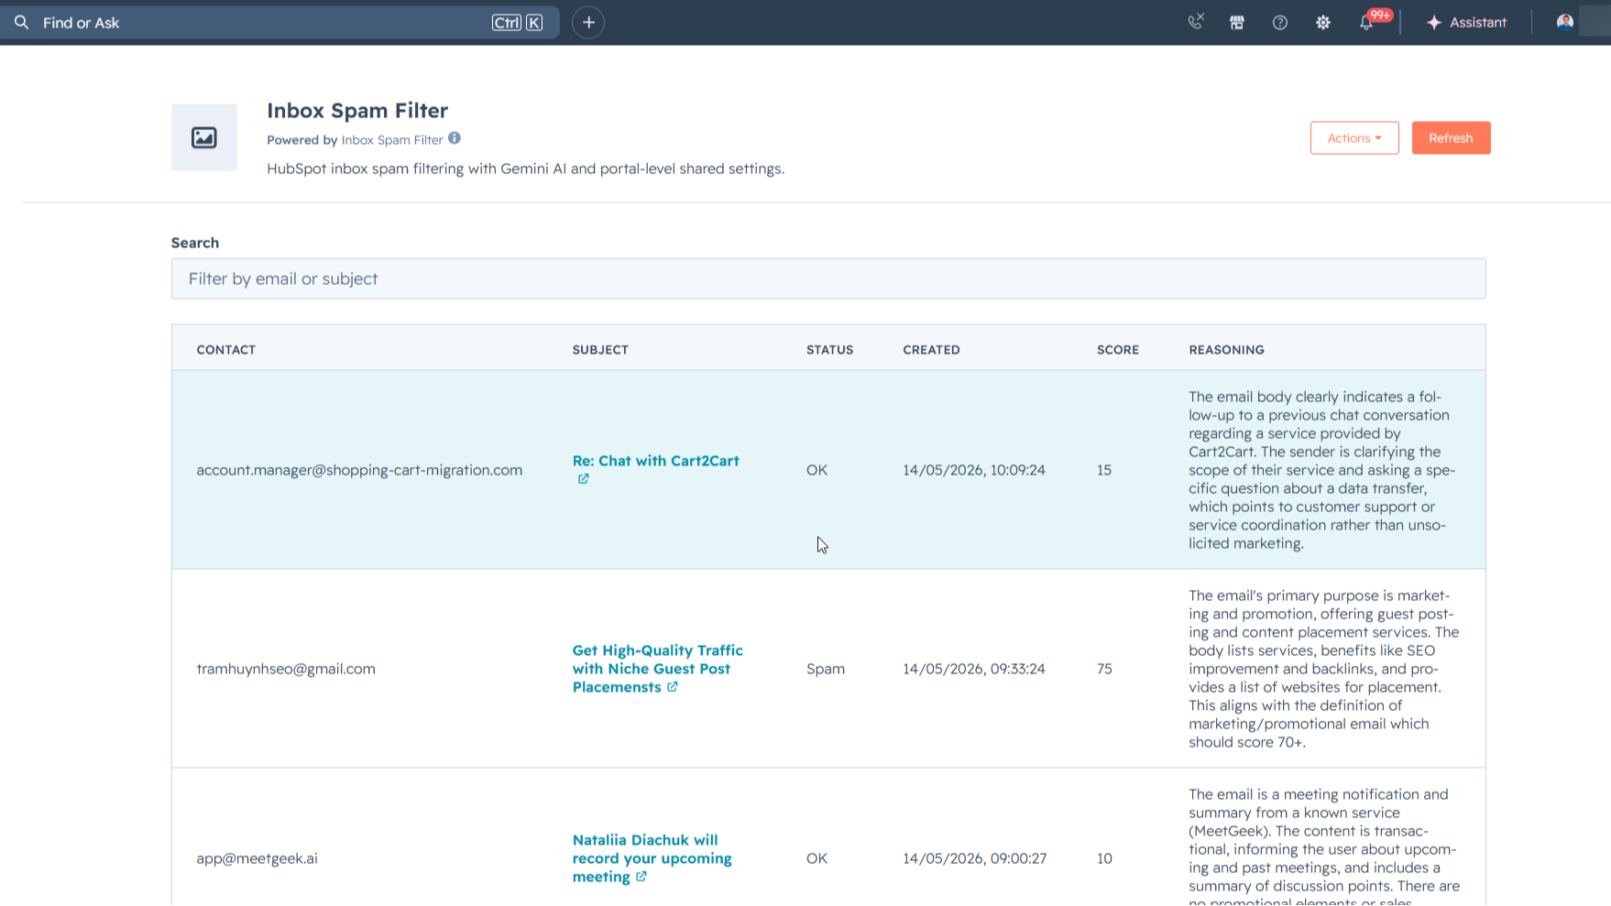Select contact tramhuynhseo@gmail.com
This screenshot has height=906, width=1611.
pyautogui.click(x=286, y=669)
